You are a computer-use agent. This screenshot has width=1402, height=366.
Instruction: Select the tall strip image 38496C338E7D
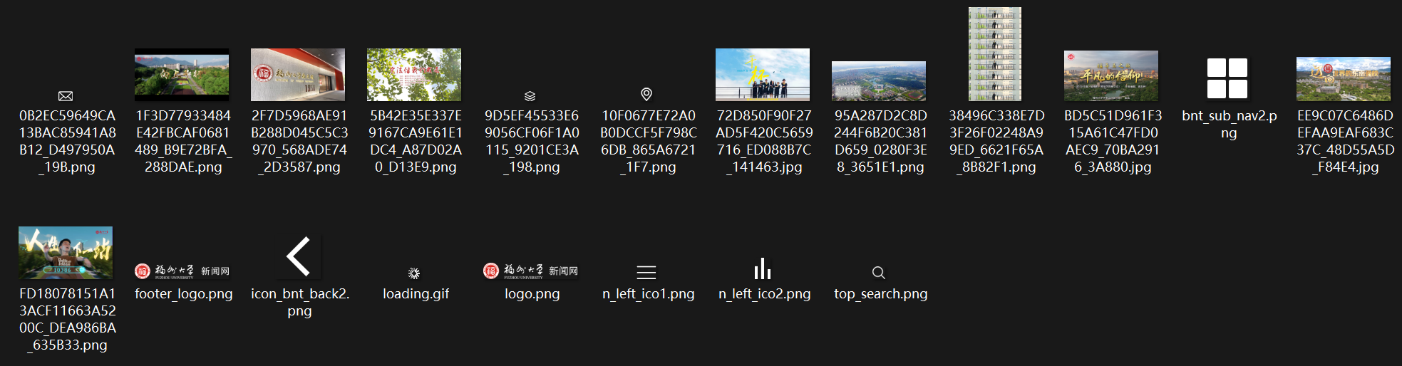coord(995,54)
